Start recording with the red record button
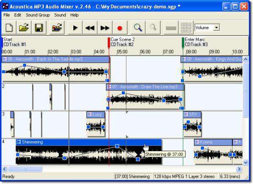 pos(120,28)
